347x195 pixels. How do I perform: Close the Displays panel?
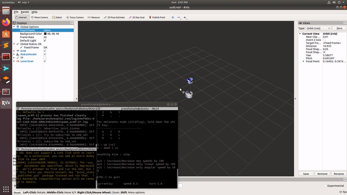pyautogui.click(x=72, y=23)
